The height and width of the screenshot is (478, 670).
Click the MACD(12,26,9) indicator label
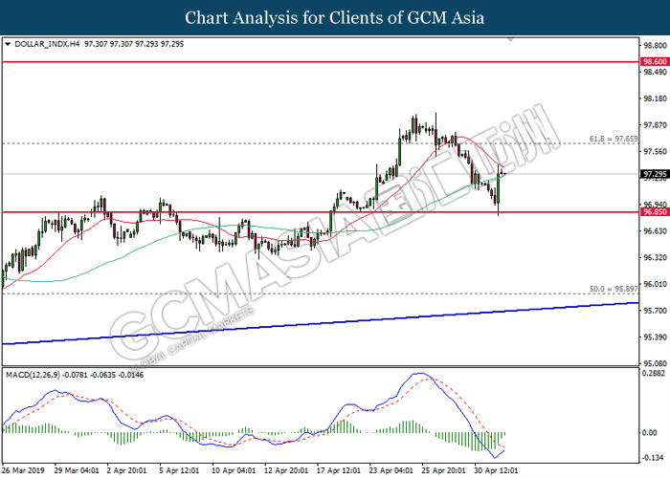pyautogui.click(x=33, y=375)
